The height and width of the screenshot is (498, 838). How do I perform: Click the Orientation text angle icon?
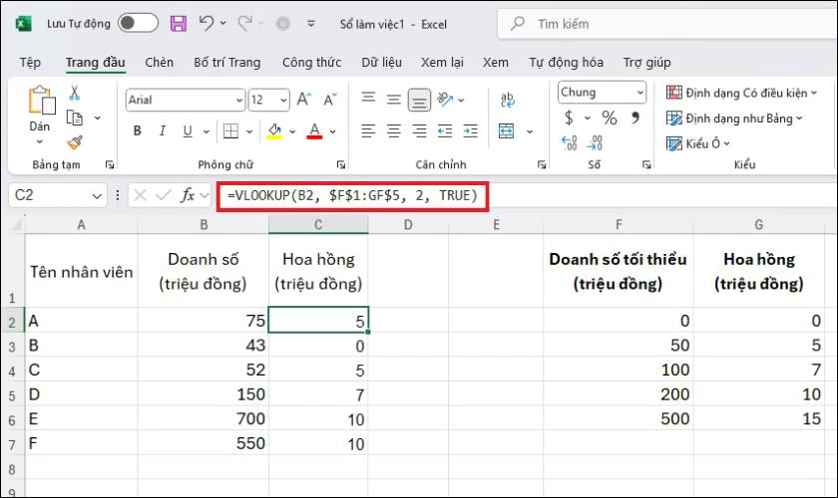(445, 100)
